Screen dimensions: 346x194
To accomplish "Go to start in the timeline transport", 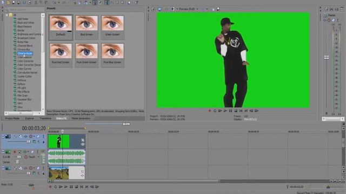I will 82,187.
